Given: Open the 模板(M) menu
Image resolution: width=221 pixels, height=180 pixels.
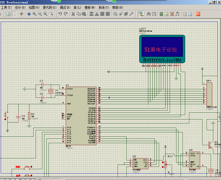Looking at the screenshot, I should 90,7.
